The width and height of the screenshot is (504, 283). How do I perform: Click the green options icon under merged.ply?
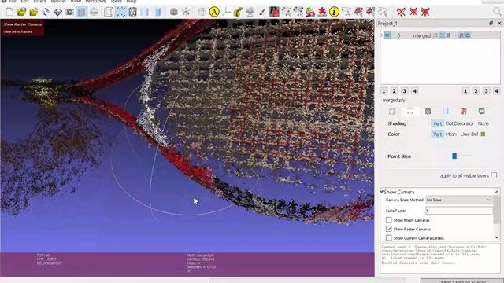(481, 112)
